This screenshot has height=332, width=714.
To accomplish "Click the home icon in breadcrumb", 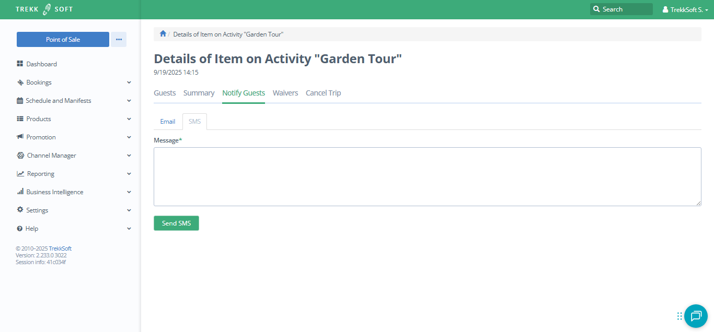I will tap(163, 34).
